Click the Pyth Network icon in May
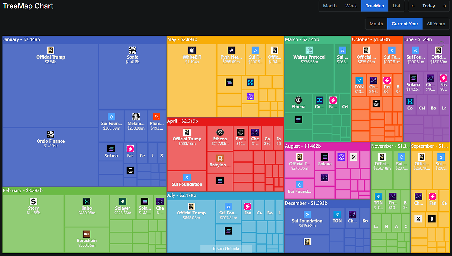 click(x=231, y=50)
